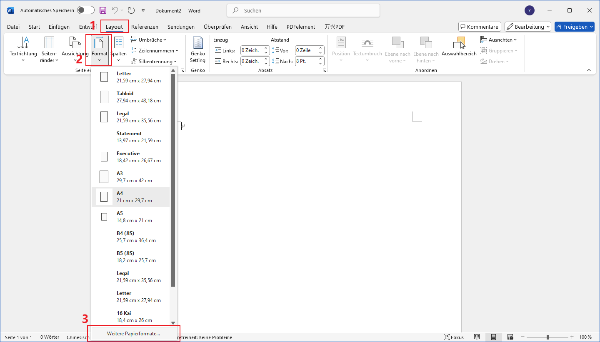The width and height of the screenshot is (600, 342).
Task: Click the Redo arrow icon
Action: (131, 10)
